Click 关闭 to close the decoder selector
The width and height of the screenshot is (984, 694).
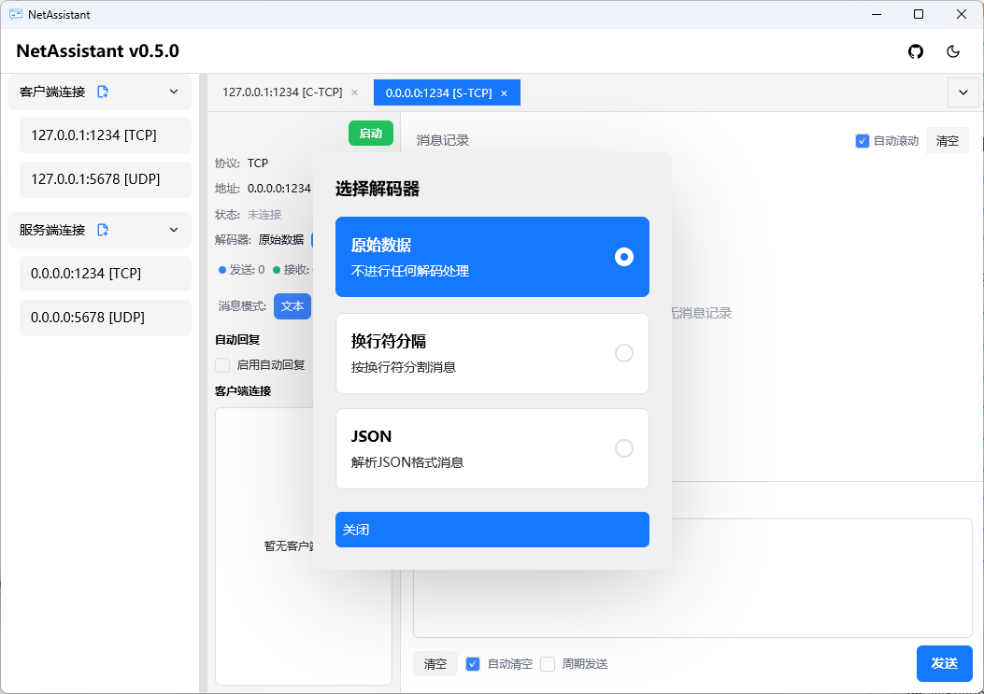coord(492,530)
